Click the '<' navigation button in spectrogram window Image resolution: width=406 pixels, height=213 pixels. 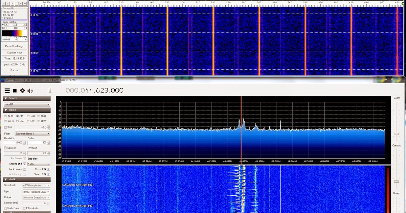tap(4, 4)
